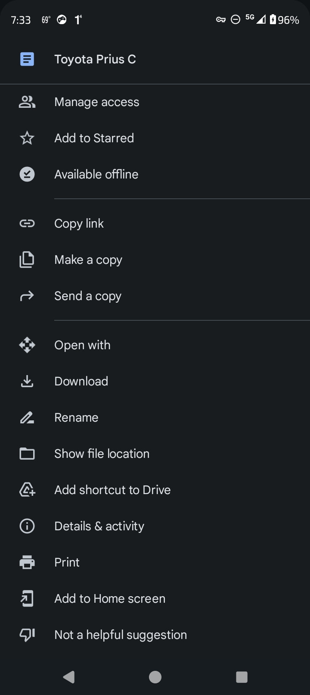The image size is (310, 695).
Task: Tap the Make a copy pages icon
Action: coord(27,260)
